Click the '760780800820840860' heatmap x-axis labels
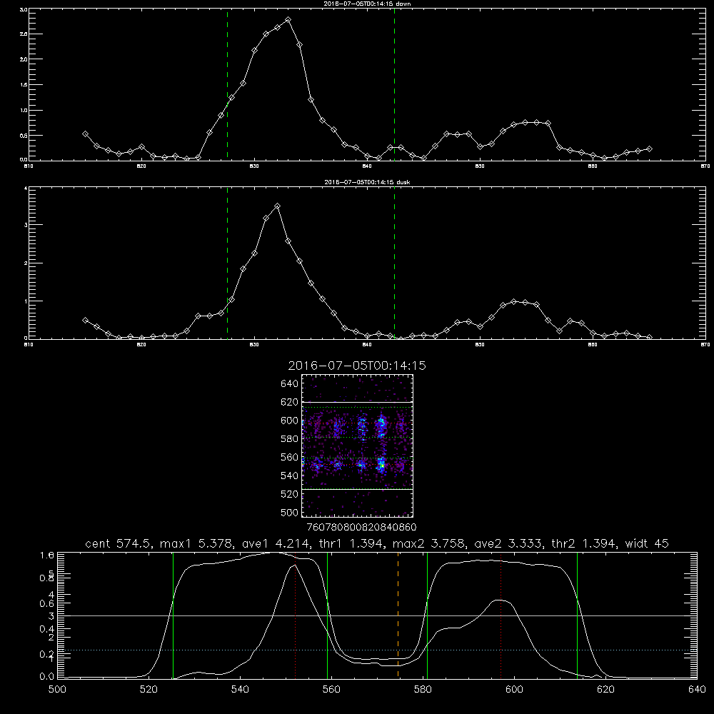This screenshot has width=714, height=714. [362, 527]
